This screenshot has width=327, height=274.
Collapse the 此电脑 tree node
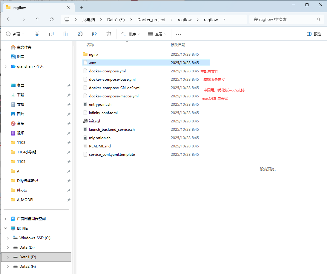click(6, 228)
